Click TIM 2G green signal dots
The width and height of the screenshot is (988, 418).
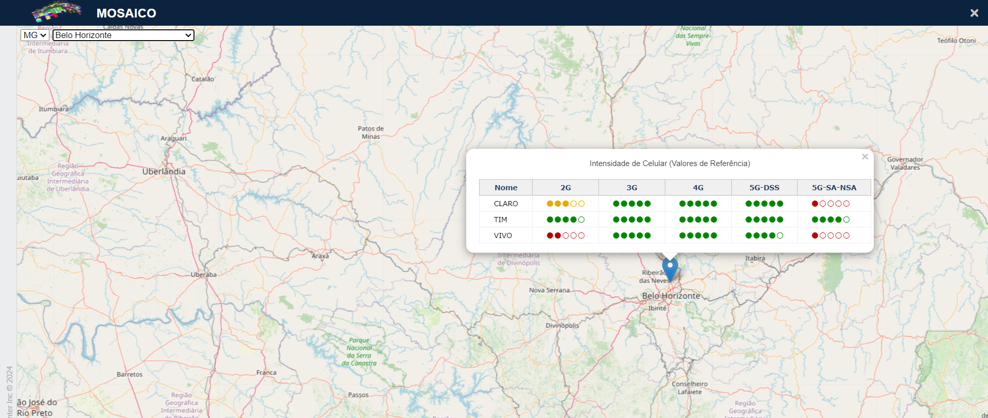point(566,220)
